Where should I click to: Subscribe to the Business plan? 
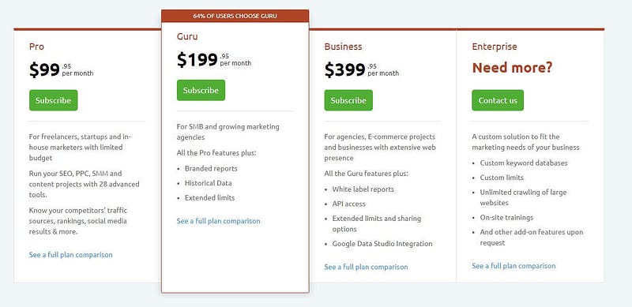(x=348, y=100)
